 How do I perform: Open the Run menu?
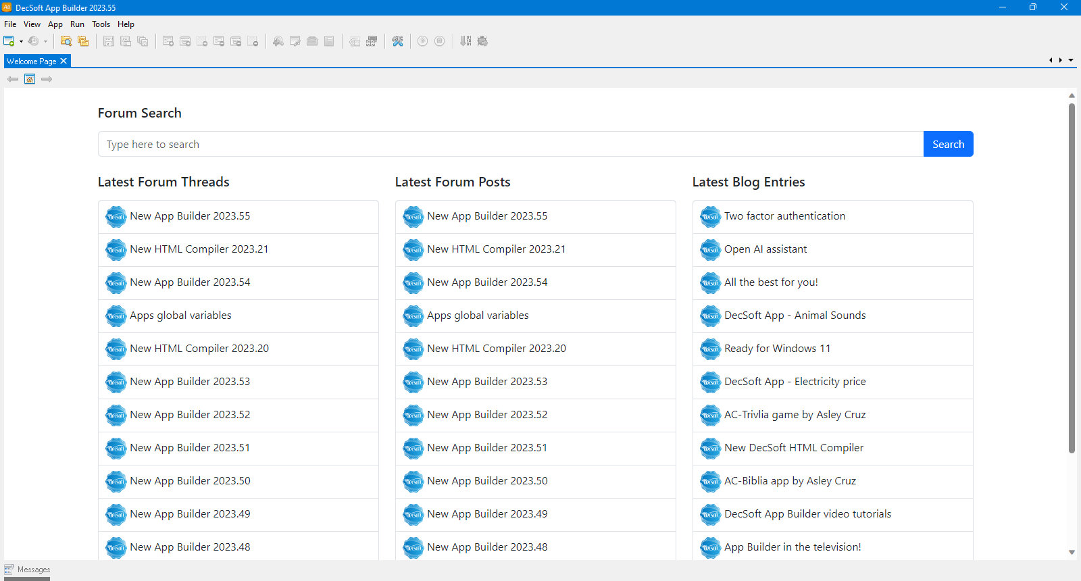77,24
